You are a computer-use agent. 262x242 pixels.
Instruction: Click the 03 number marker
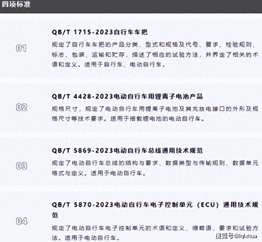22,166
